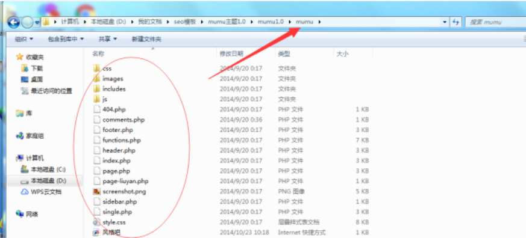
Task: Click the comments.php file icon
Action: coord(96,120)
